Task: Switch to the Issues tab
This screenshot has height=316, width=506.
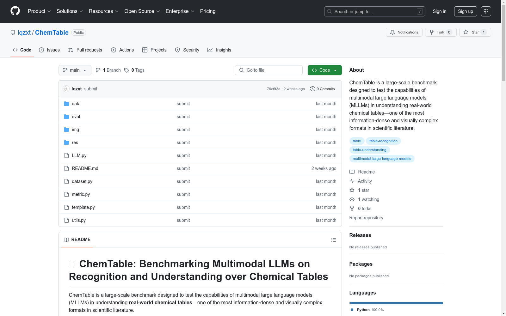Action: 49,50
